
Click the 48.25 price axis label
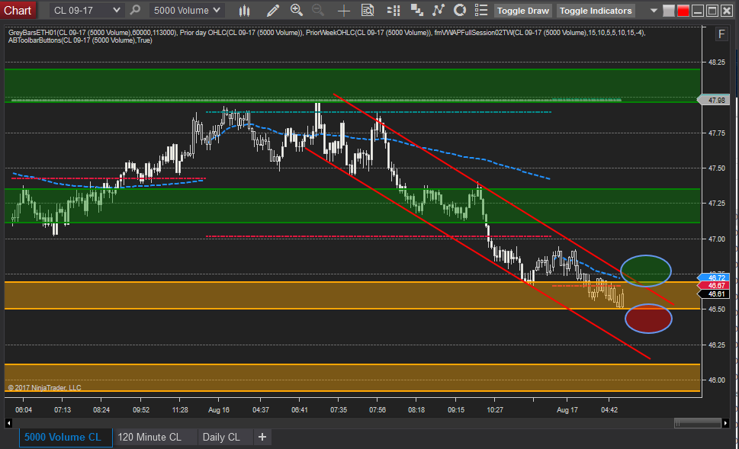pos(716,63)
